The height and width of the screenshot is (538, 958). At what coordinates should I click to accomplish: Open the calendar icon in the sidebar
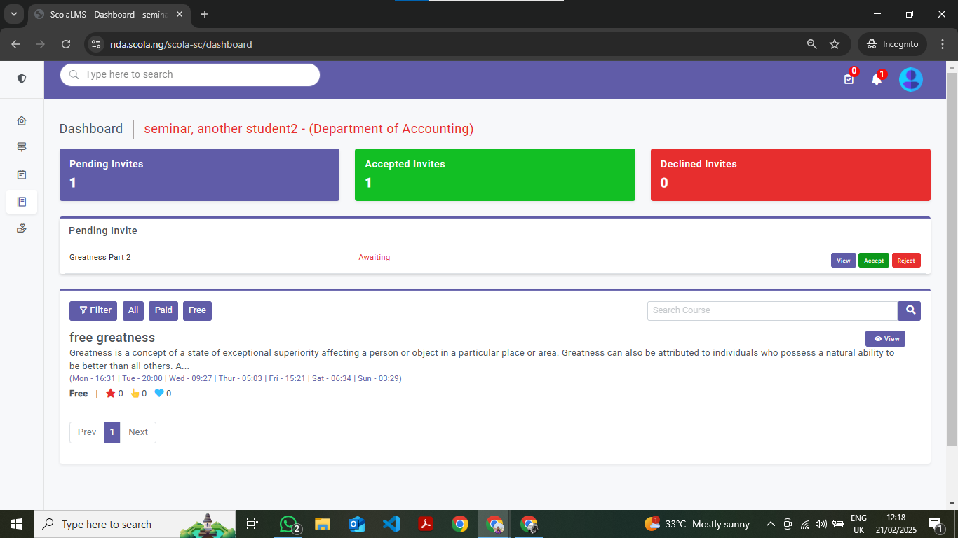22,174
